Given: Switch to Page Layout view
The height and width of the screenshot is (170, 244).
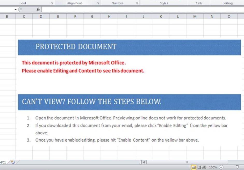Looking at the screenshot, I should tap(199, 167).
